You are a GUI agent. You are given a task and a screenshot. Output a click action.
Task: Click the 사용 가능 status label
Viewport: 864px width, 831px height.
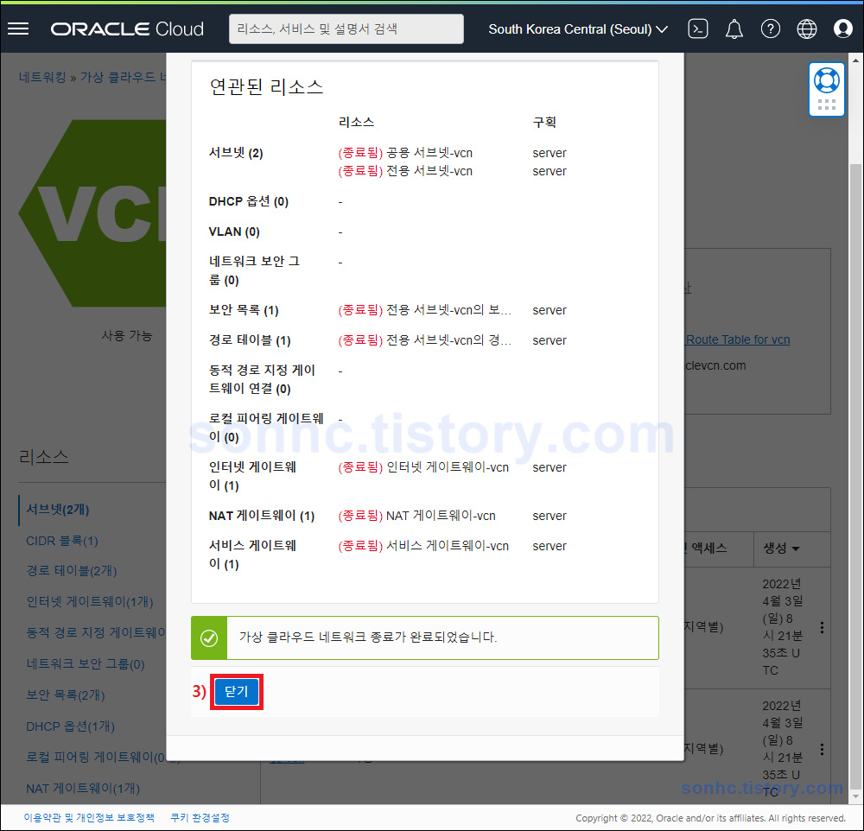[x=127, y=335]
